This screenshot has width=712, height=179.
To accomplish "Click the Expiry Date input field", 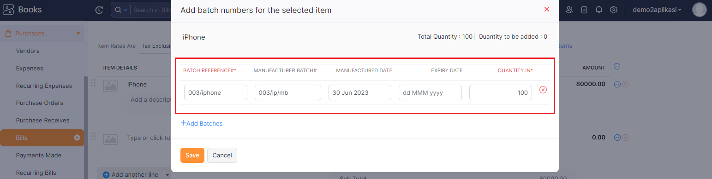I will [430, 92].
